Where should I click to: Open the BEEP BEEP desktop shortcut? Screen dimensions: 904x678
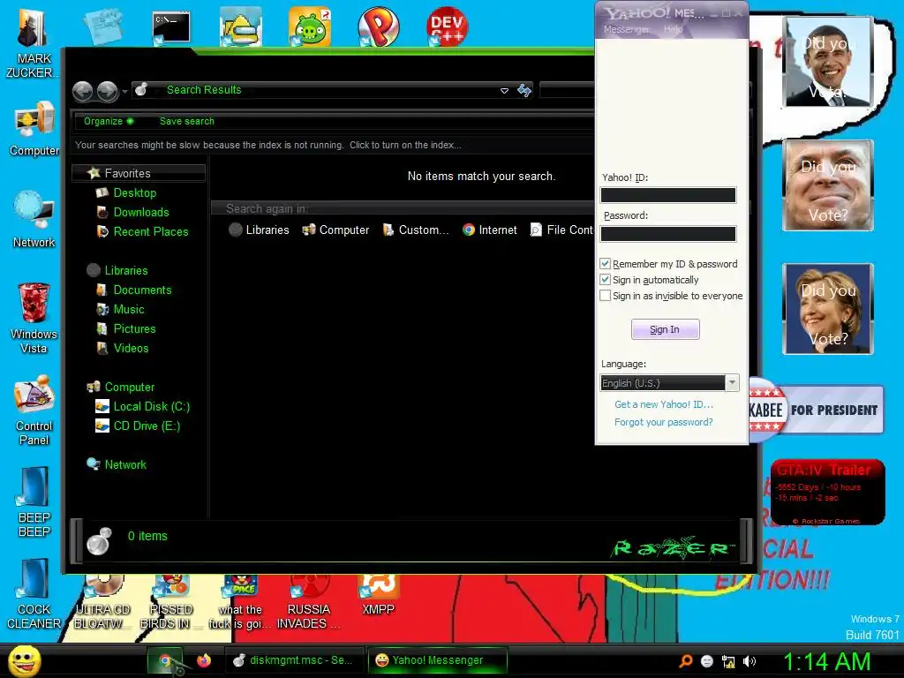[34, 501]
